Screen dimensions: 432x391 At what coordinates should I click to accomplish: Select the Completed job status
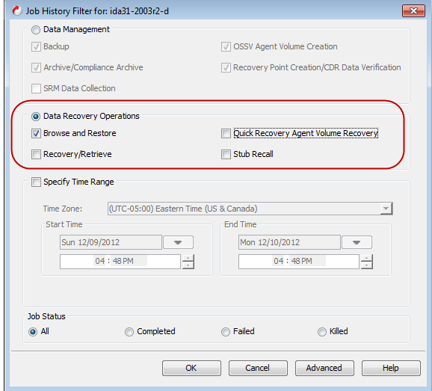[129, 332]
